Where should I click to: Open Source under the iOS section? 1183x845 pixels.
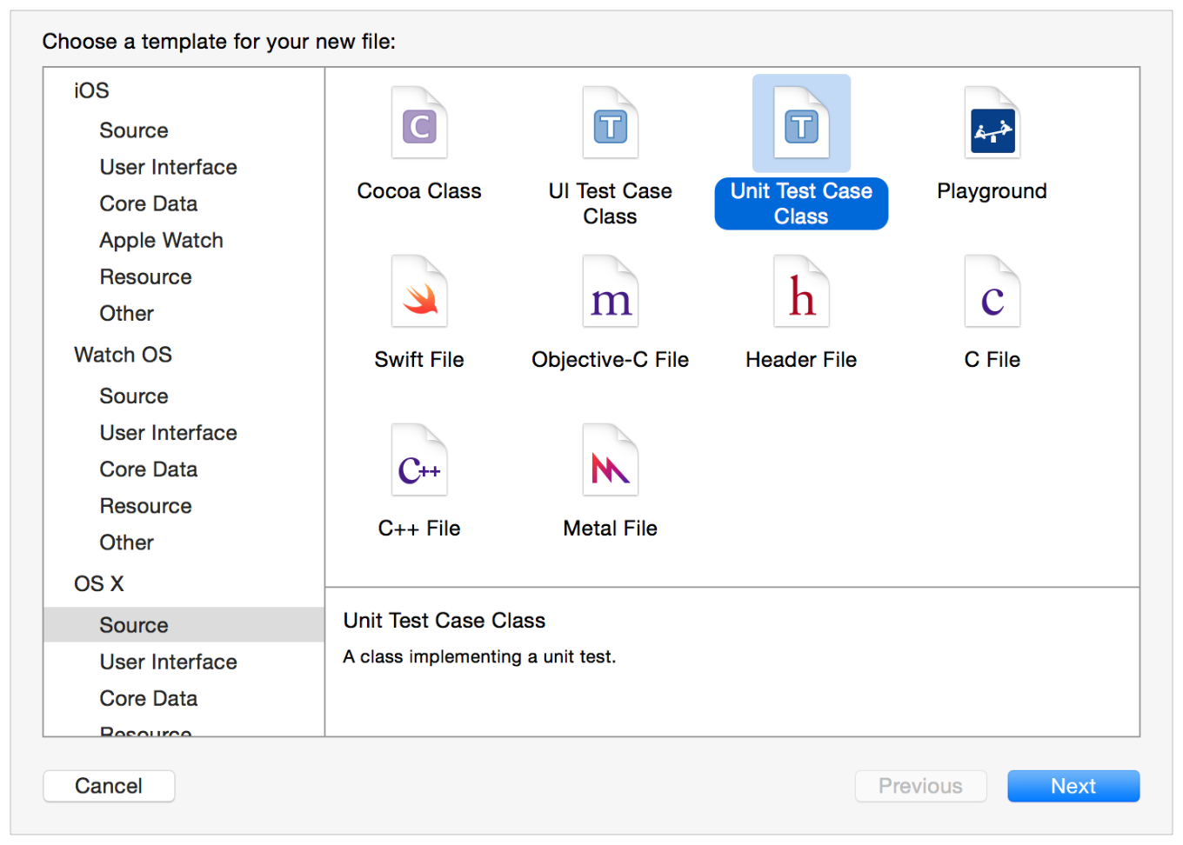134,130
